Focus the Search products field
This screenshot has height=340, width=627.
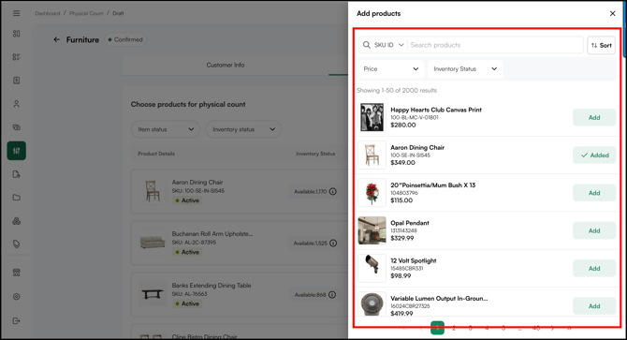(495, 45)
